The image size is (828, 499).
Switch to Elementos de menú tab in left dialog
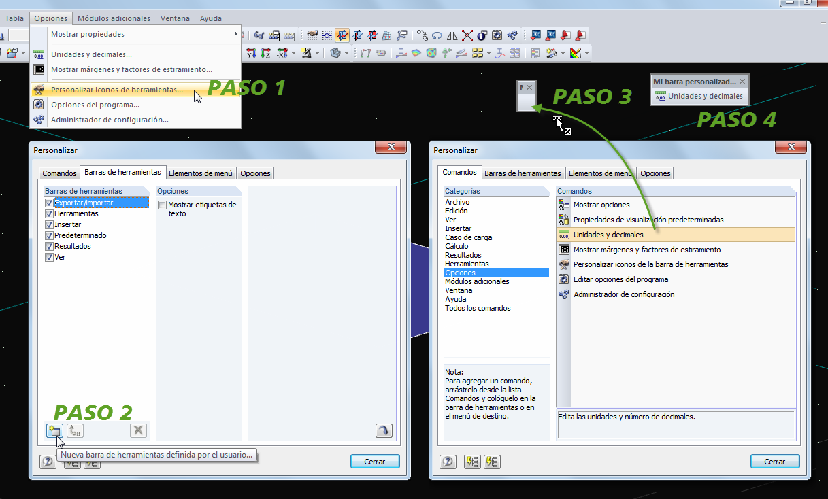pyautogui.click(x=200, y=173)
